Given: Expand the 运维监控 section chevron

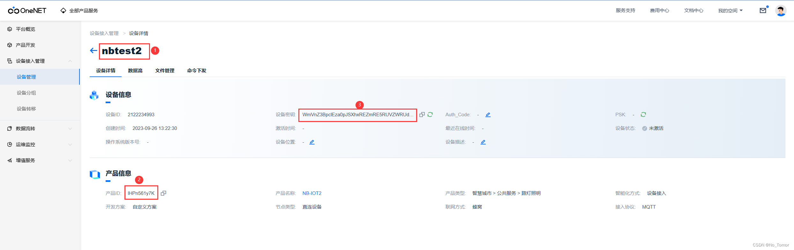Looking at the screenshot, I should coord(70,144).
